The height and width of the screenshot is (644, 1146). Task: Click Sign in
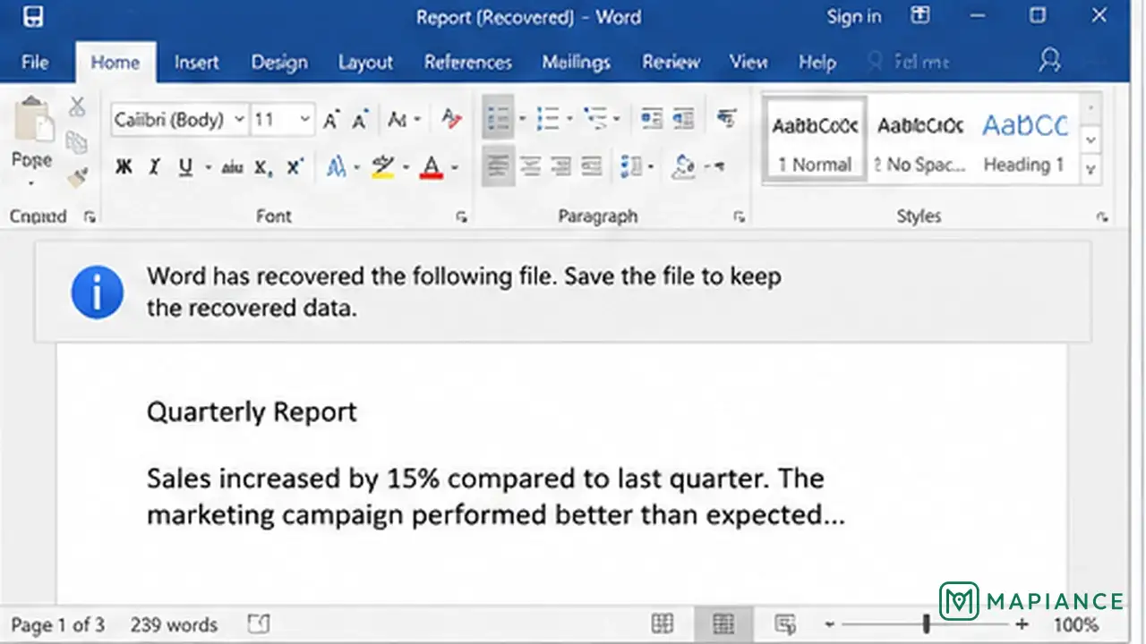pos(853,16)
